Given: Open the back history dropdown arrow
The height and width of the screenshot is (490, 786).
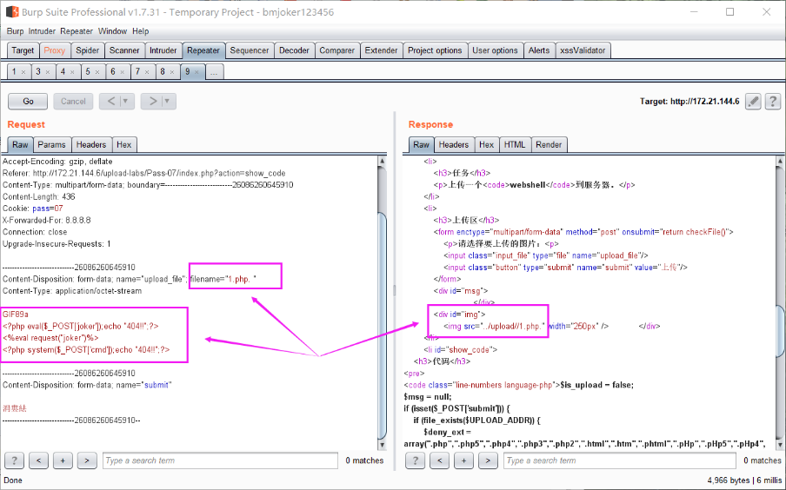Looking at the screenshot, I should coord(126,101).
